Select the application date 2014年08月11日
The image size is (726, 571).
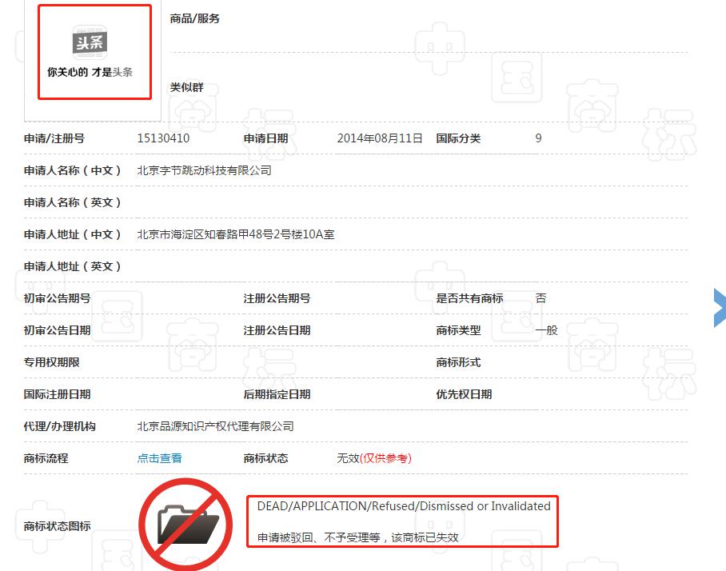(380, 138)
